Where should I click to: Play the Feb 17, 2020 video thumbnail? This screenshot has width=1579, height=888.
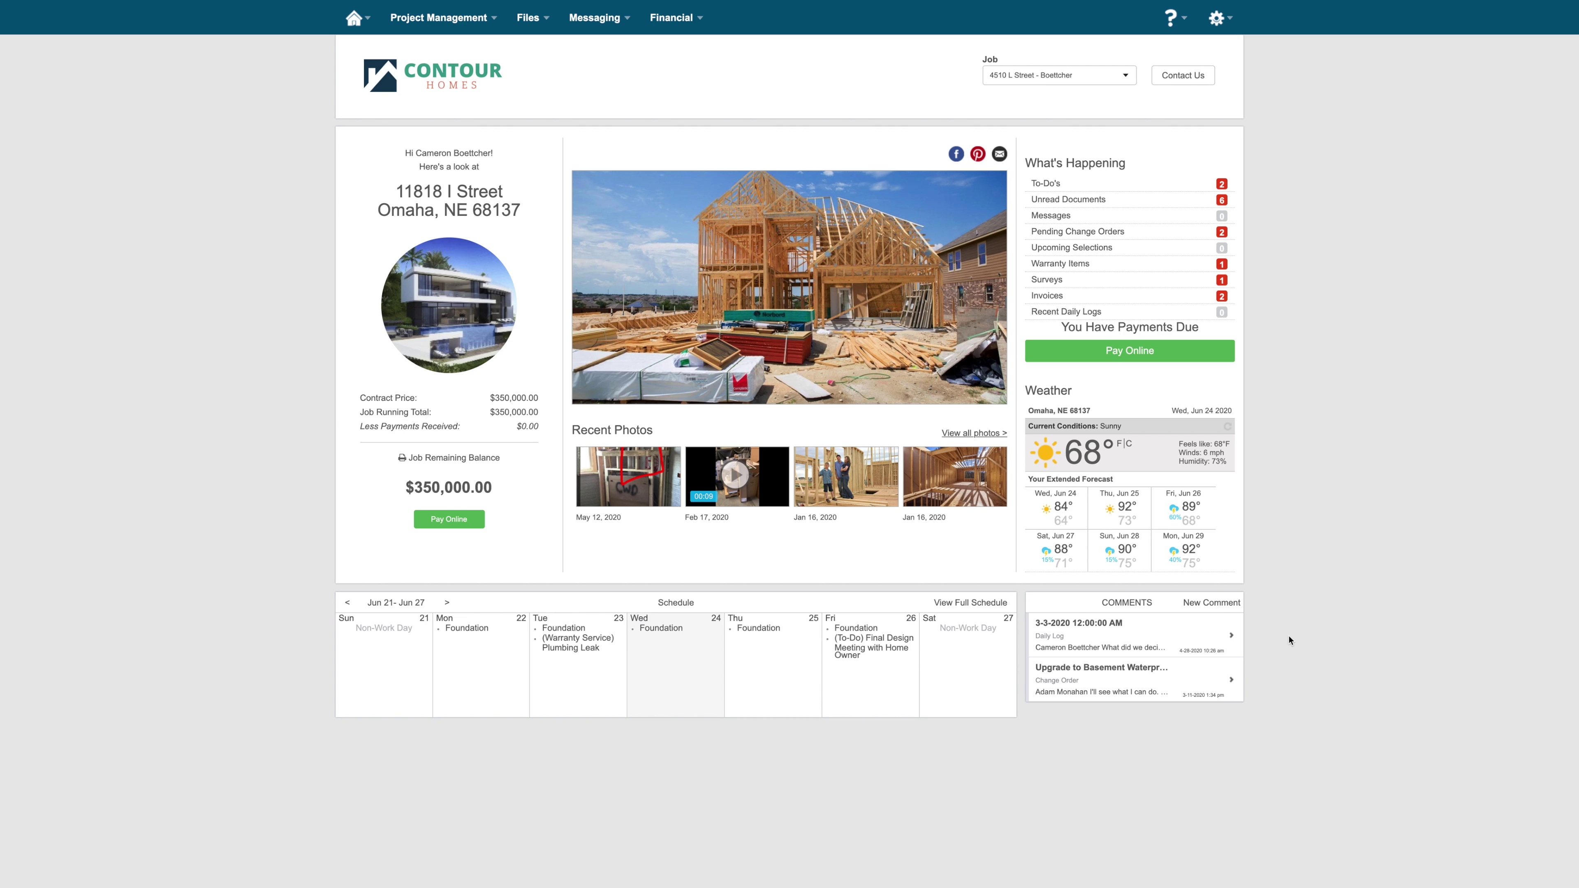pos(736,476)
